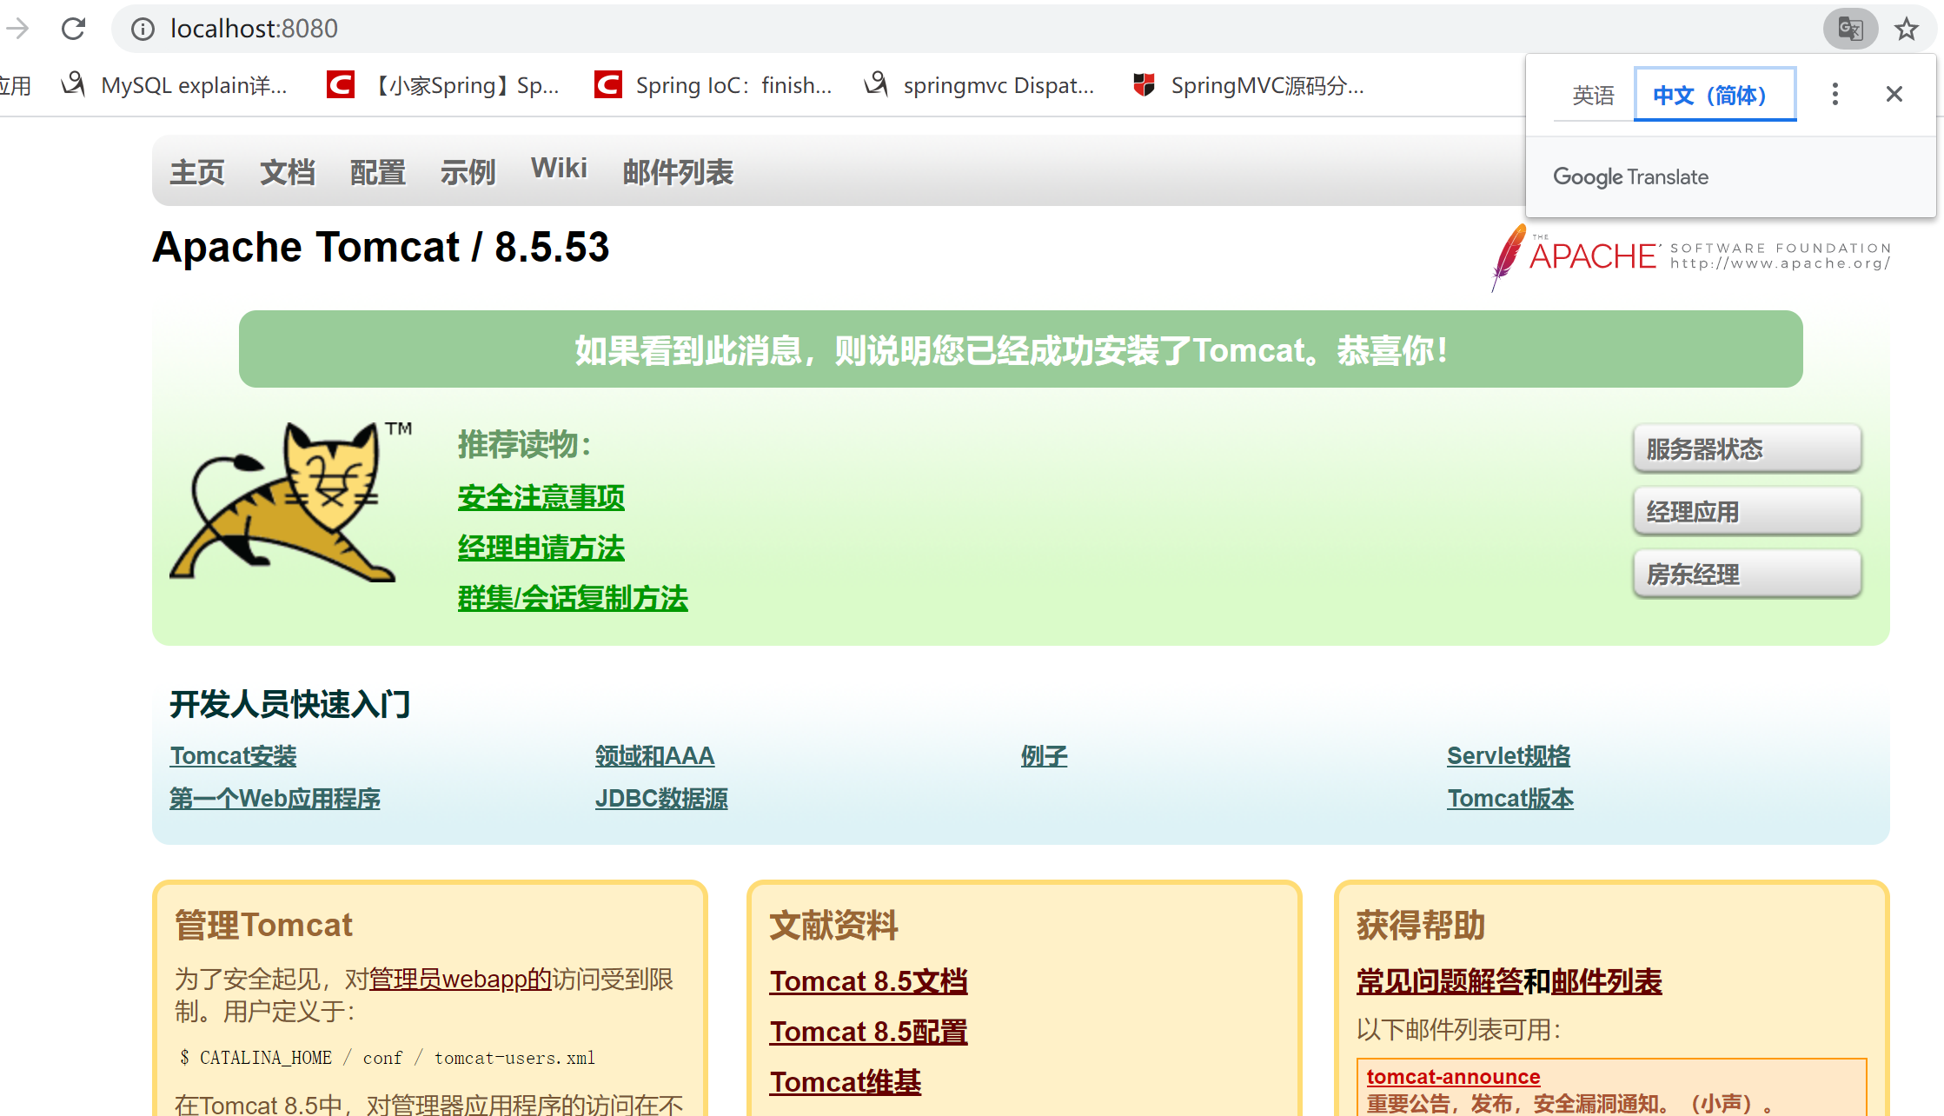Image resolution: width=1944 pixels, height=1116 pixels.
Task: Open the 【小家Spring】 bookmark
Action: tap(443, 85)
